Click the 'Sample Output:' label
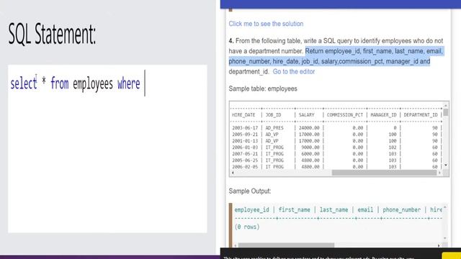461x259 pixels. (x=250, y=191)
